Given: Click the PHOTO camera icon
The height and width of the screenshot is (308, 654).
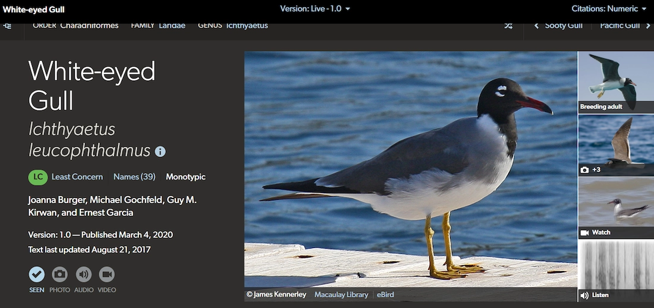Looking at the screenshot, I should coord(59,275).
